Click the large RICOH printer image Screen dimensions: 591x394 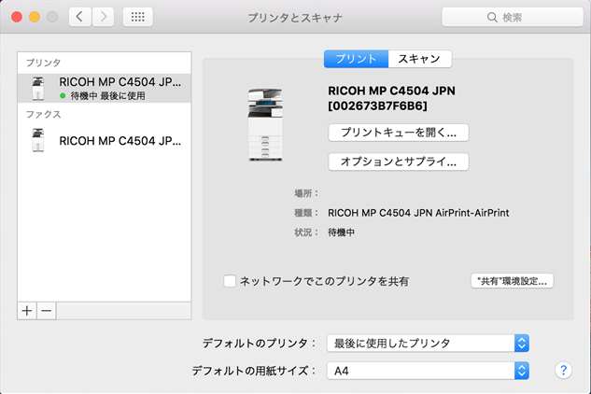click(x=265, y=125)
